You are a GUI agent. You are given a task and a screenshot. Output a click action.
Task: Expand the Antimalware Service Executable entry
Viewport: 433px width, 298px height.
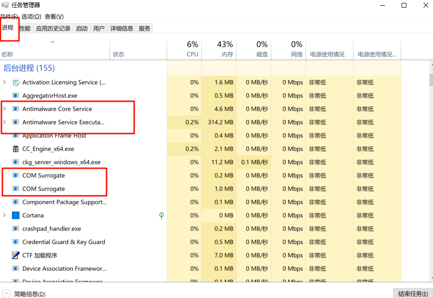[x=4, y=122]
